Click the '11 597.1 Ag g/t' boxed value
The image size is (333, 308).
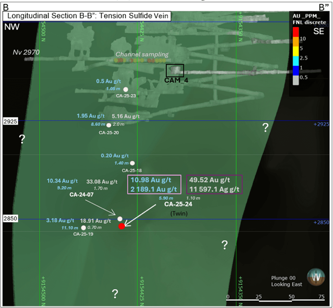click(214, 189)
